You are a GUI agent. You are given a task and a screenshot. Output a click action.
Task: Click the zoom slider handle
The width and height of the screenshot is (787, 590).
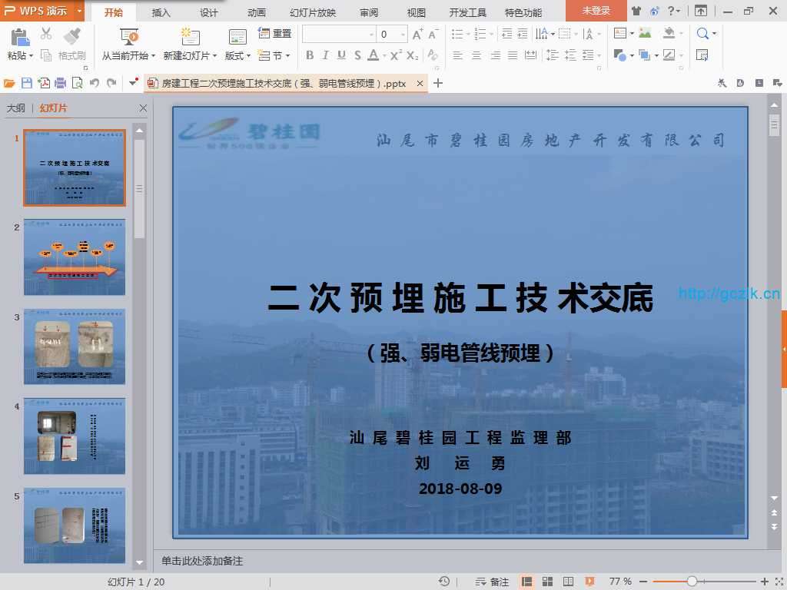click(692, 582)
